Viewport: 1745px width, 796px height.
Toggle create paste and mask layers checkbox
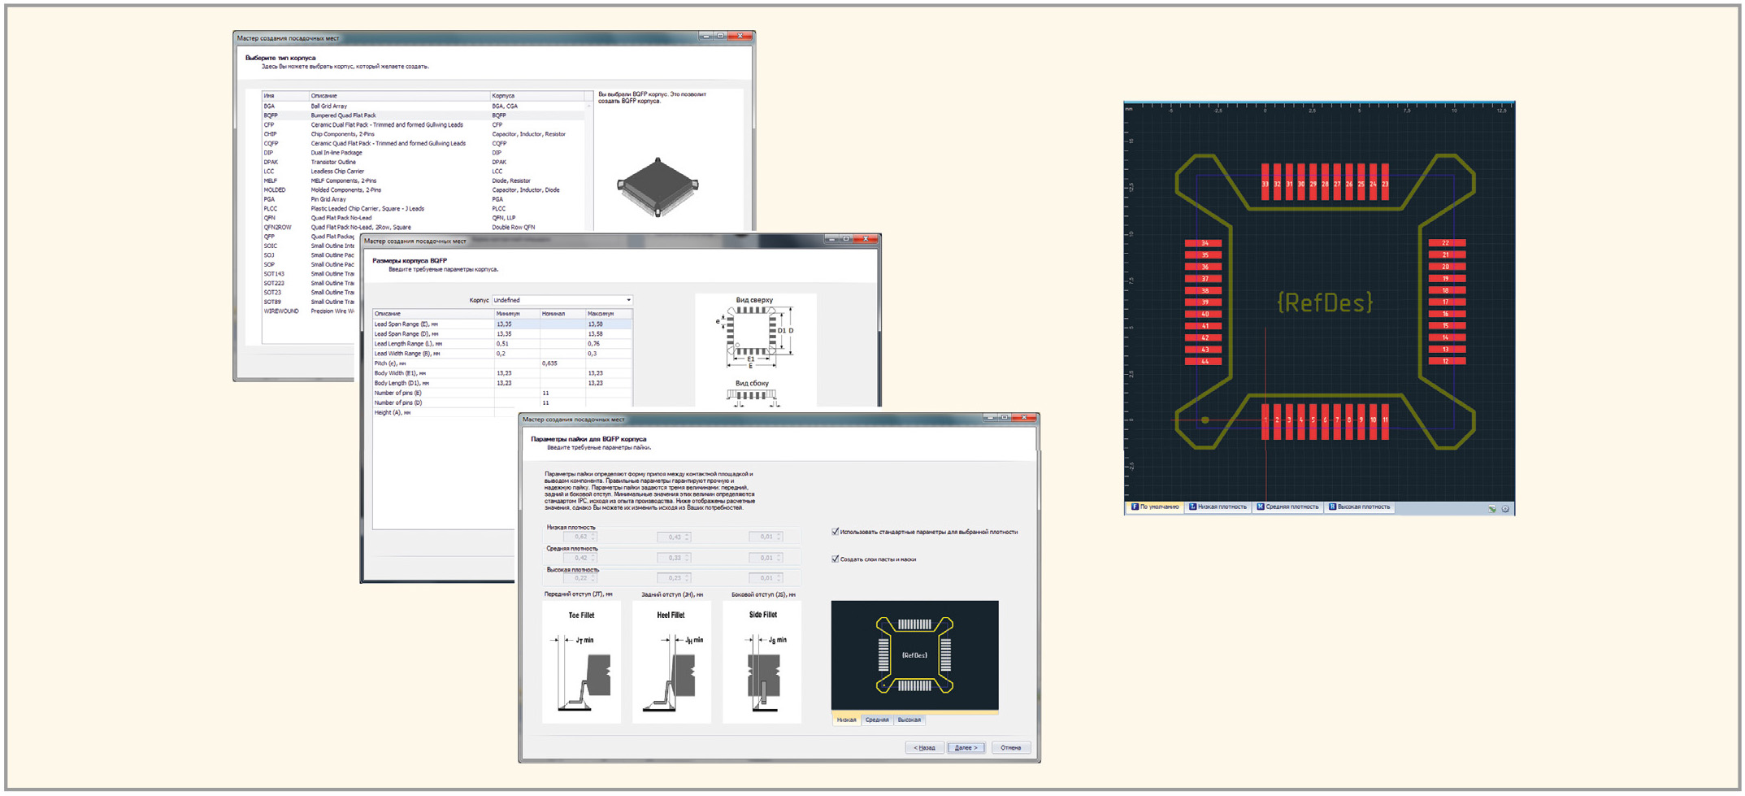coord(835,559)
